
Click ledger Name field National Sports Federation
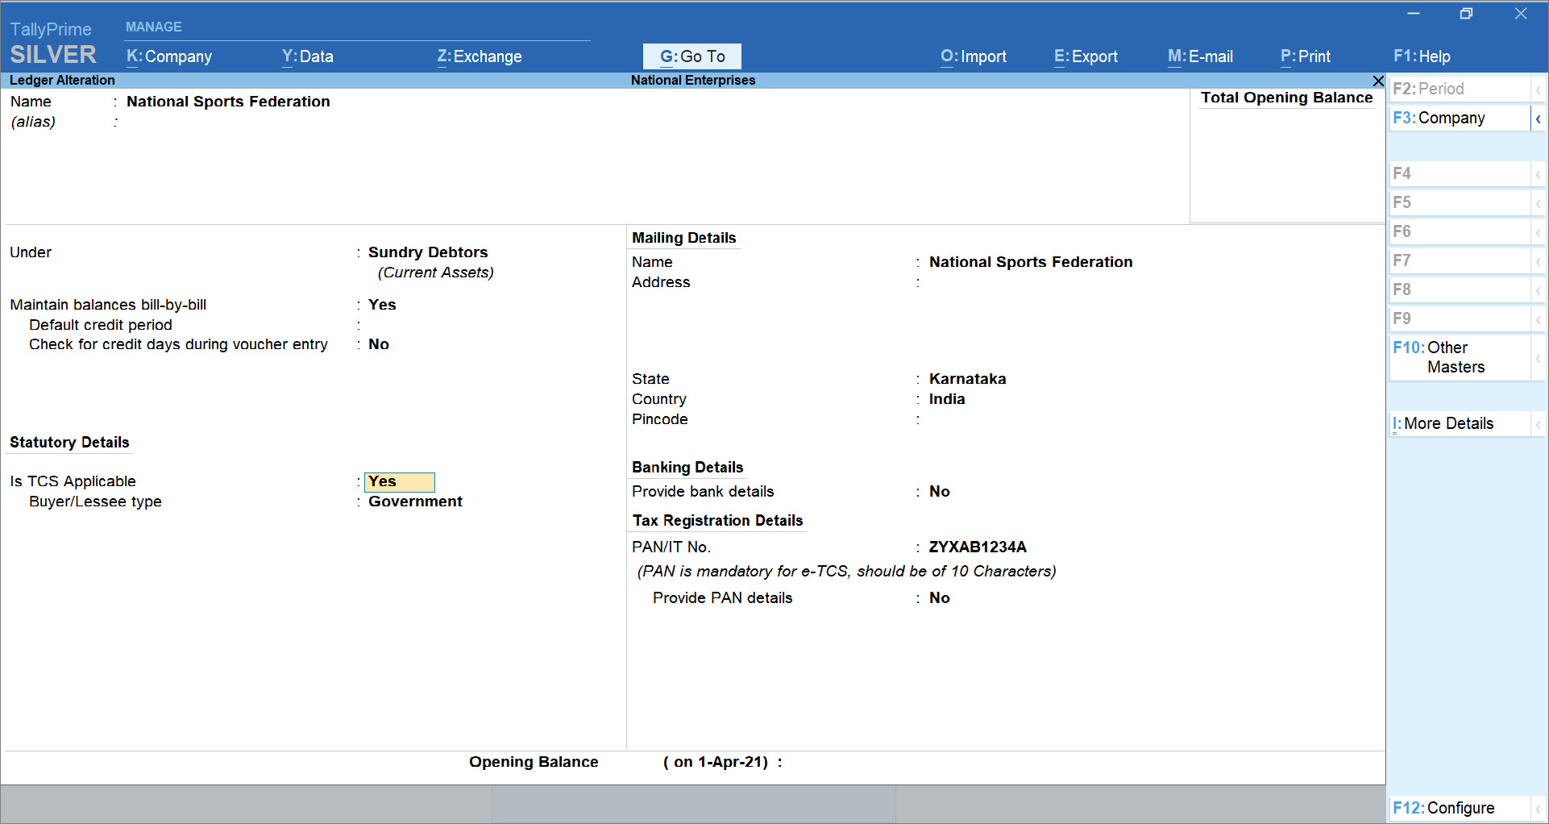click(228, 102)
